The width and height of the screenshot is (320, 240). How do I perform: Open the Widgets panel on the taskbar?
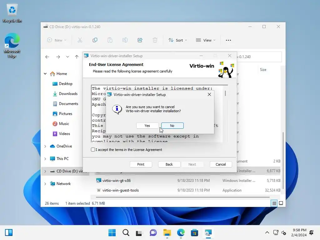(x=9, y=232)
